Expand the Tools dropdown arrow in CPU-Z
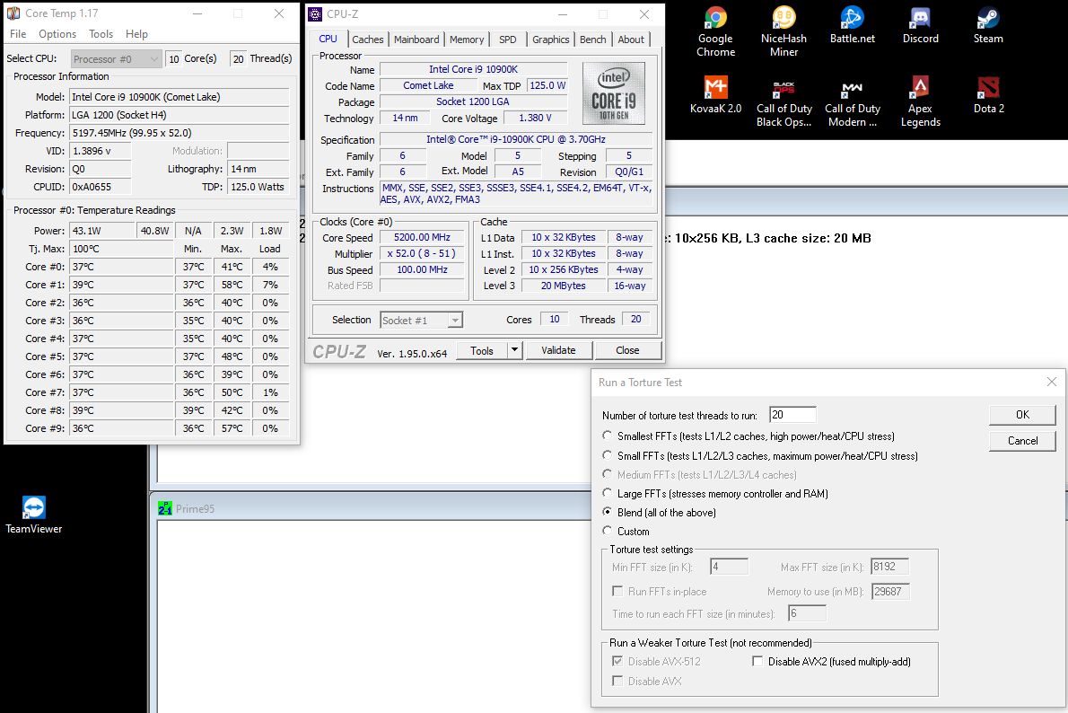Image resolution: width=1068 pixels, height=713 pixels. [x=515, y=350]
